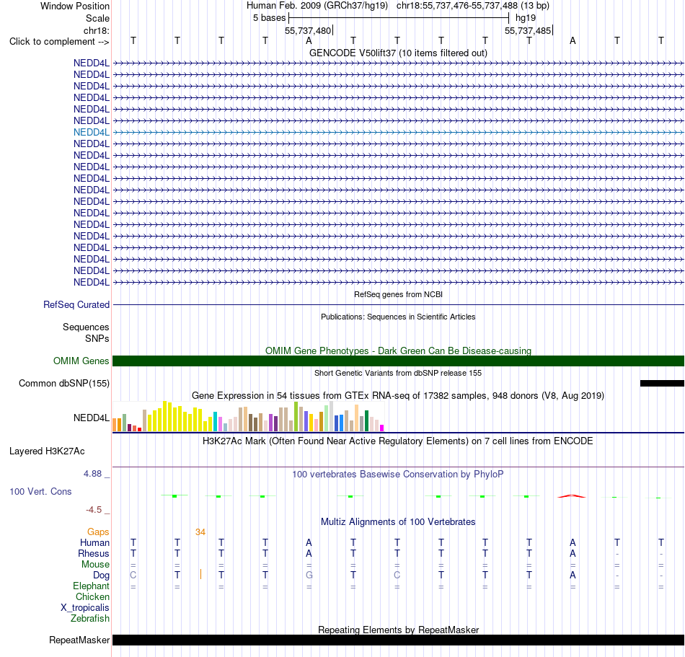Click the OMIM Genes track label

click(81, 361)
